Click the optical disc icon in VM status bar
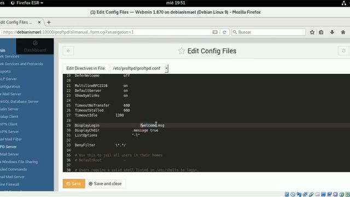 (x=293, y=194)
